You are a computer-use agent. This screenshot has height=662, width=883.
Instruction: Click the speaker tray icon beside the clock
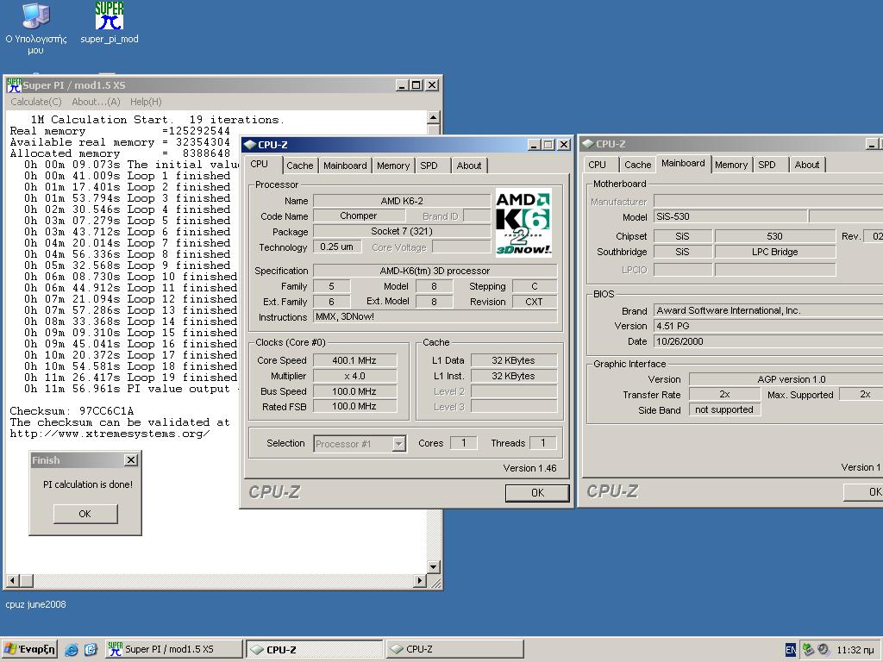click(x=824, y=650)
